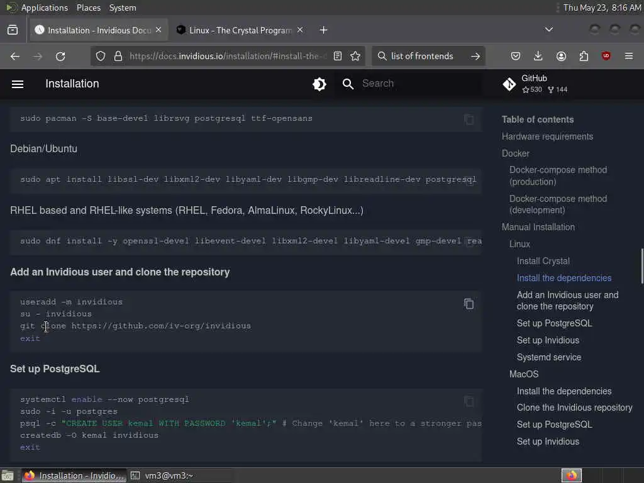
Task: Go to Add an Invidious user and clone link
Action: point(567,301)
